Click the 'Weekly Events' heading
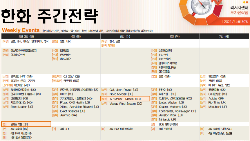 pos(21,30)
